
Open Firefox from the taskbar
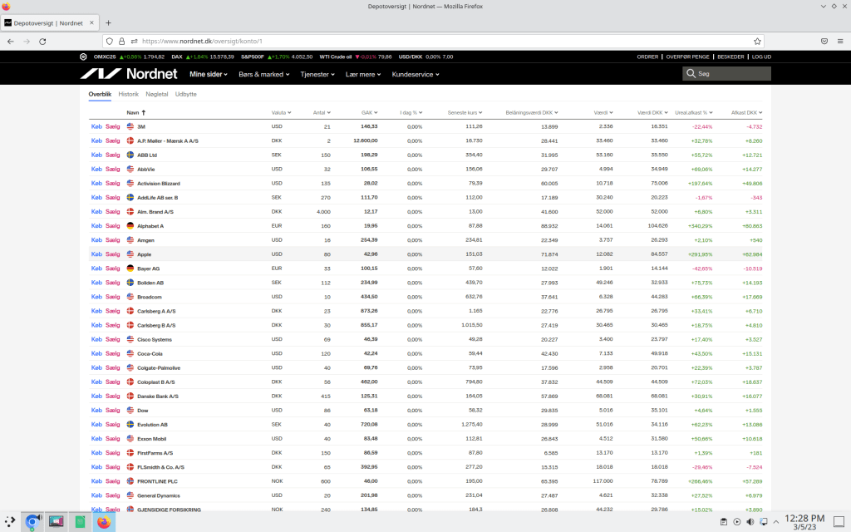[103, 522]
